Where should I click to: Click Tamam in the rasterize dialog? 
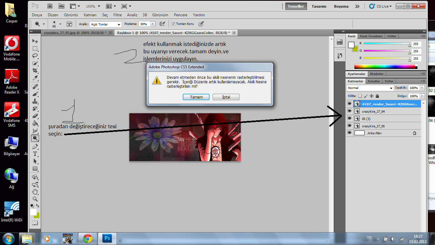tap(196, 97)
